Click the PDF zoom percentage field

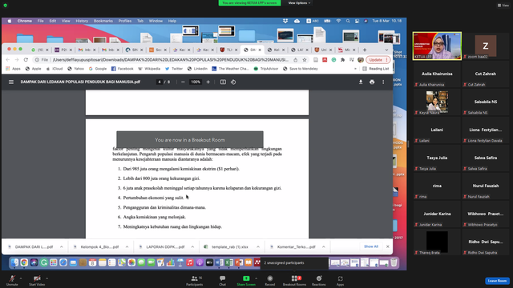click(196, 82)
